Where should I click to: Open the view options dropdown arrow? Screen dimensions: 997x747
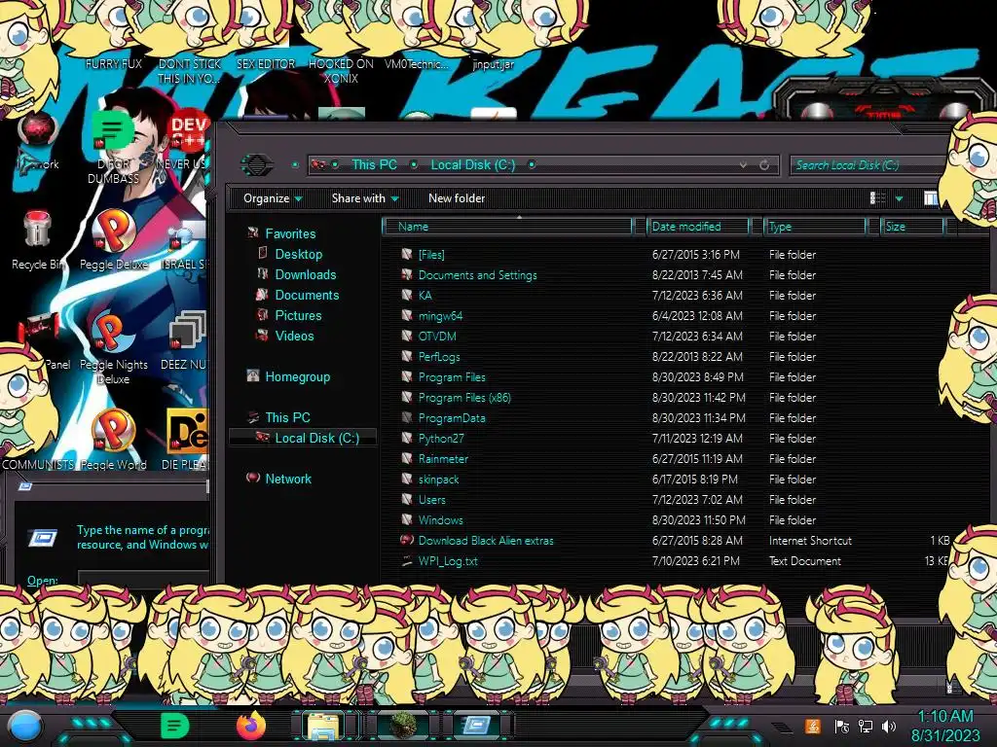(899, 198)
